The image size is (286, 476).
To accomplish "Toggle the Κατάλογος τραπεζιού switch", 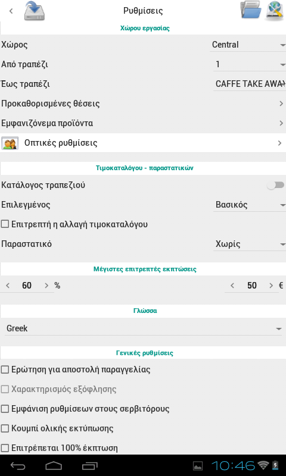I will tap(276, 185).
